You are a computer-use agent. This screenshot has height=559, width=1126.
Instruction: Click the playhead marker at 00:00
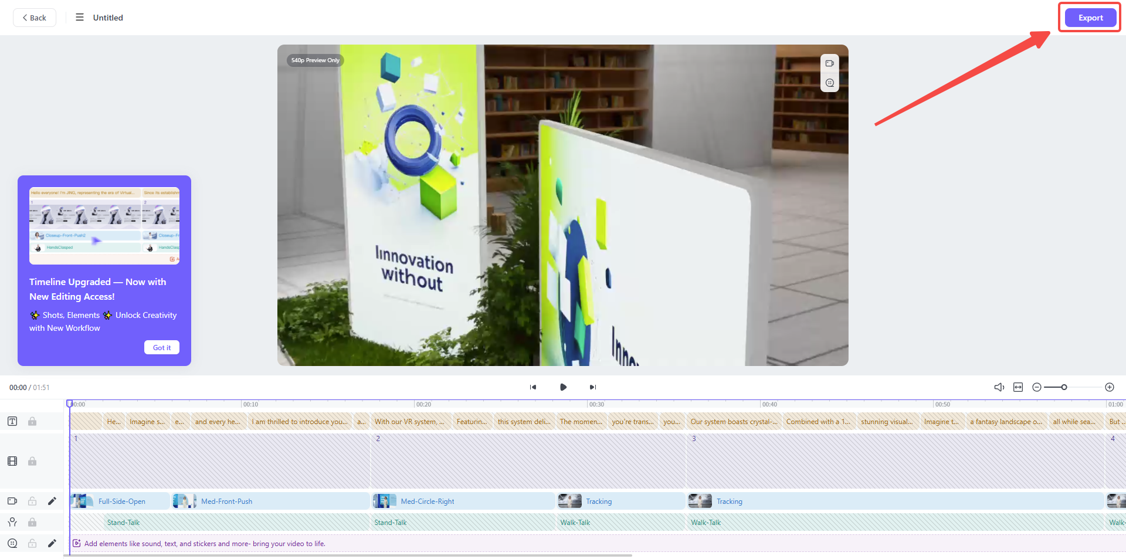[70, 404]
